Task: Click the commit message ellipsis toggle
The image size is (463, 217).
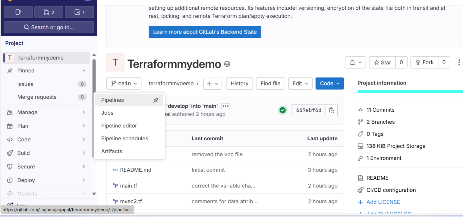Action: pyautogui.click(x=225, y=106)
